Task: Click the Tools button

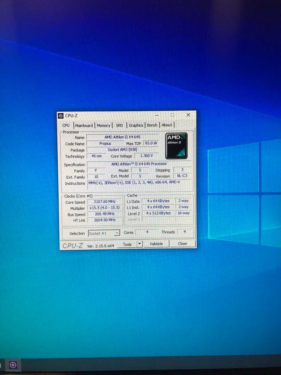Action: click(127, 244)
